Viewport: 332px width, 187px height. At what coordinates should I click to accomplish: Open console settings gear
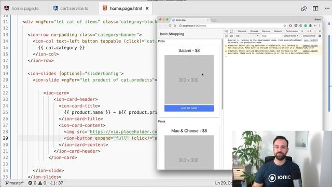pyautogui.click(x=320, y=36)
